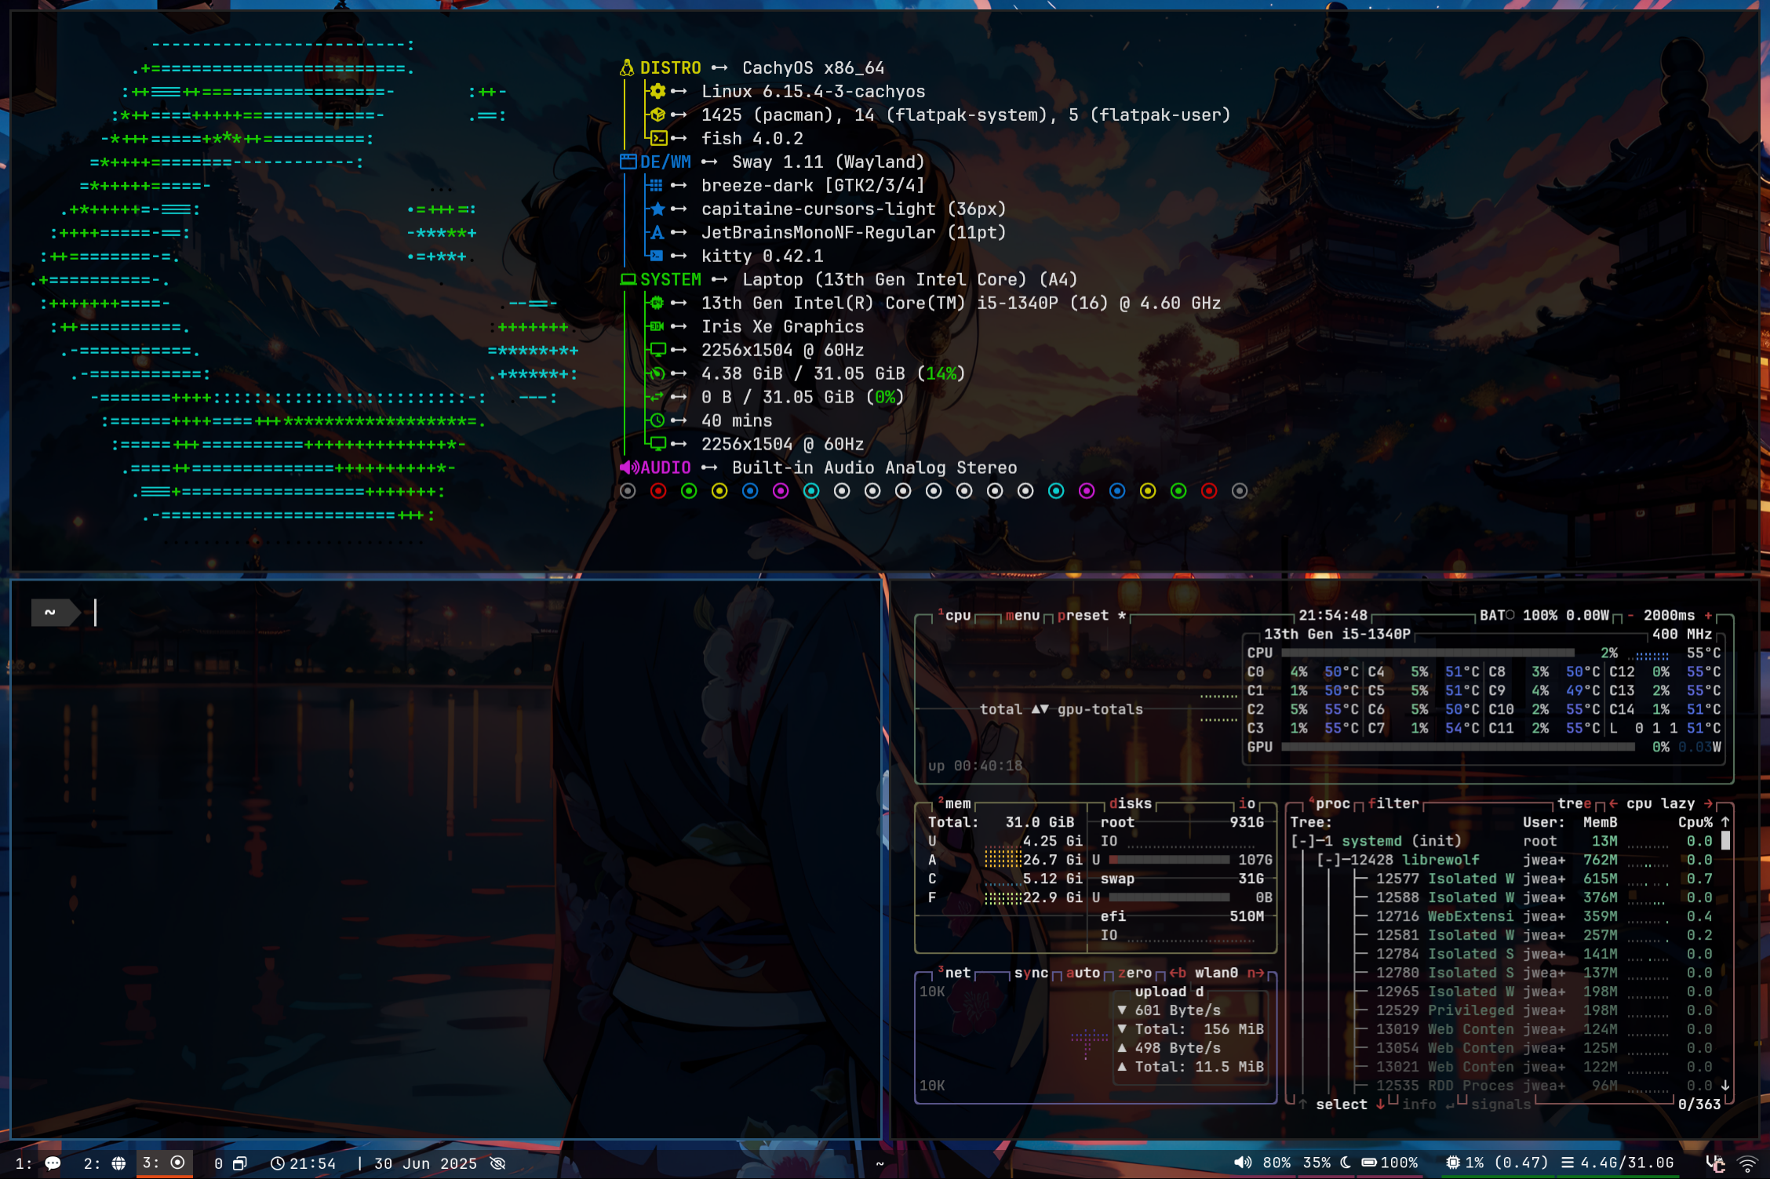Toggle the idle inhibitor crossed-eye icon in bar
The image size is (1770, 1179).
click(497, 1163)
